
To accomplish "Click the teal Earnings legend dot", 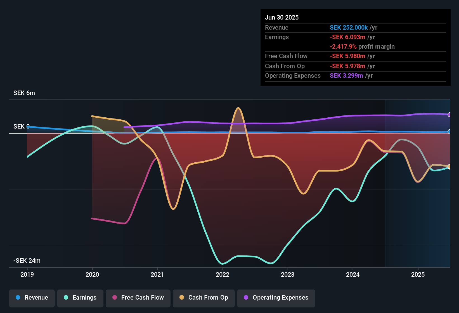I will 66,297.
